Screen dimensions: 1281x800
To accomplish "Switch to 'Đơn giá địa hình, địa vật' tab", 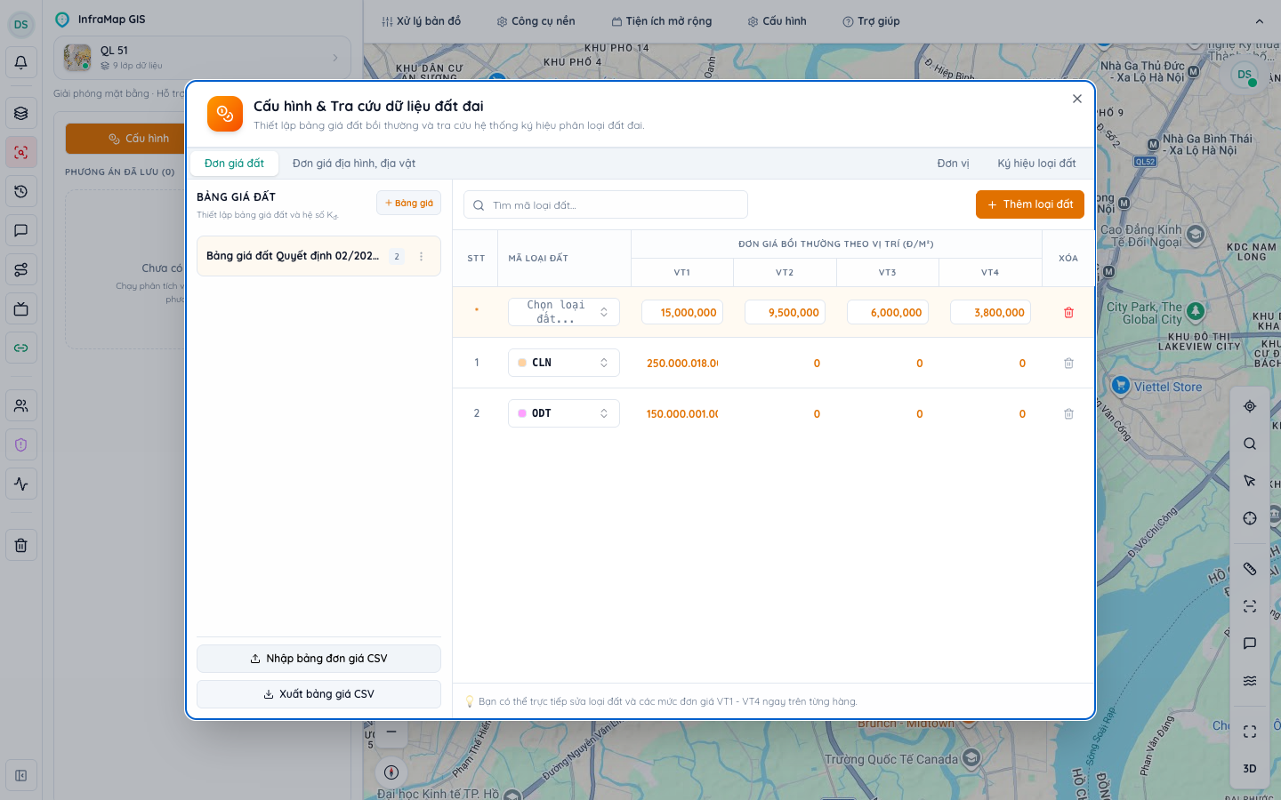I will [x=354, y=164].
